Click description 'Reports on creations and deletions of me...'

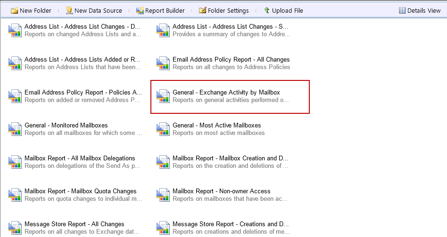(231, 232)
